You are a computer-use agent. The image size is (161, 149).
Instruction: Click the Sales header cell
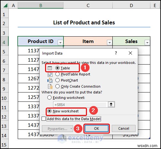[131, 41]
